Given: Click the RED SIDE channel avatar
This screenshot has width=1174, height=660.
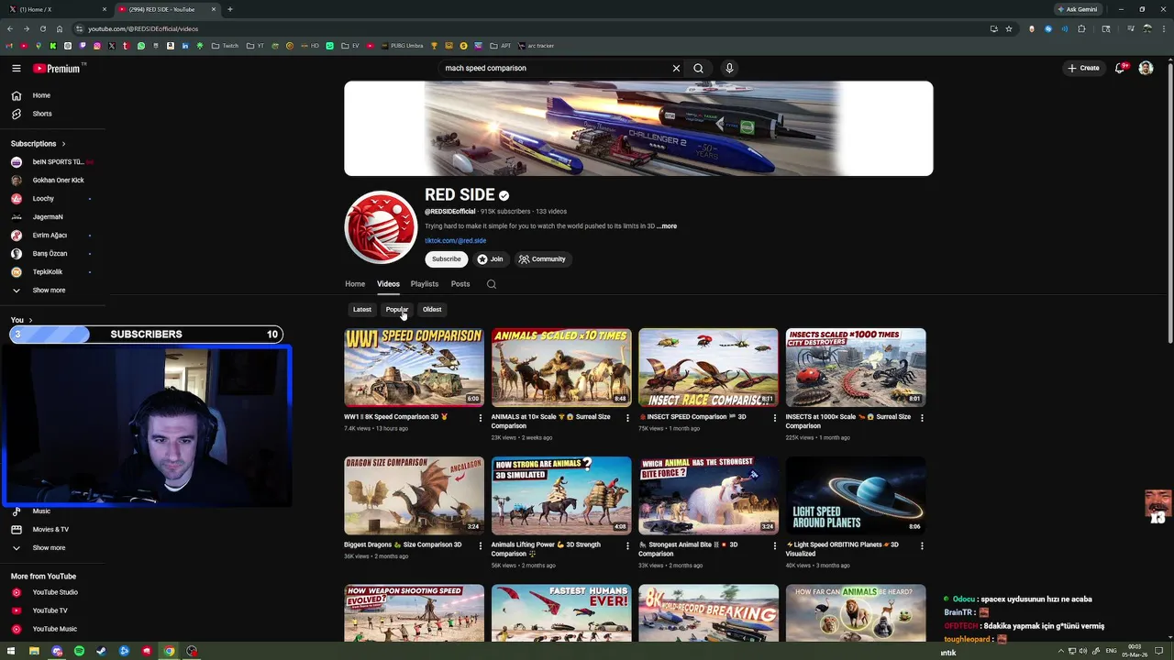Looking at the screenshot, I should 381,227.
